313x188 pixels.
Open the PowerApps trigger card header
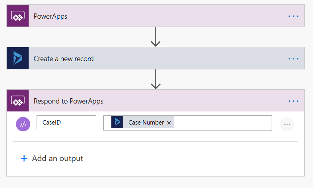[156, 16]
